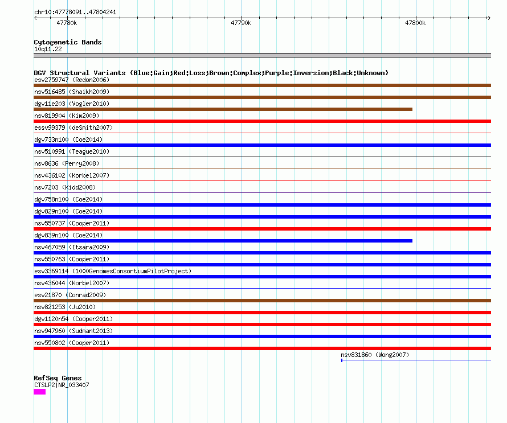The height and width of the screenshot is (423, 507).
Task: Click the red bar under nsv819904
Action: point(262,121)
